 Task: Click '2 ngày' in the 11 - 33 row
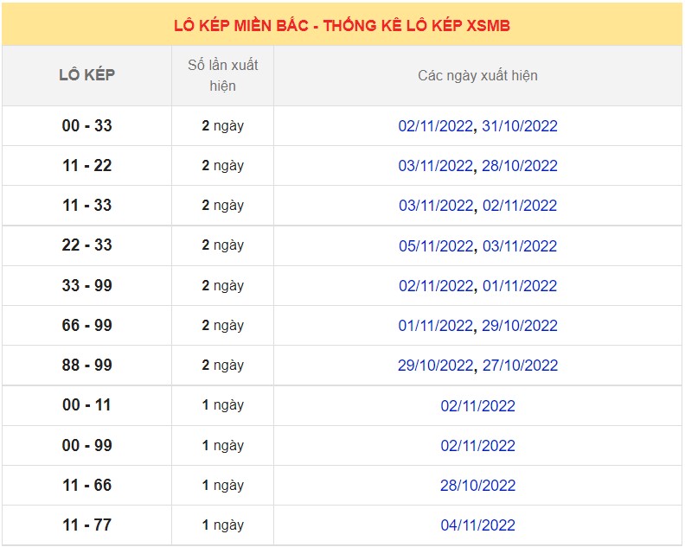(223, 206)
